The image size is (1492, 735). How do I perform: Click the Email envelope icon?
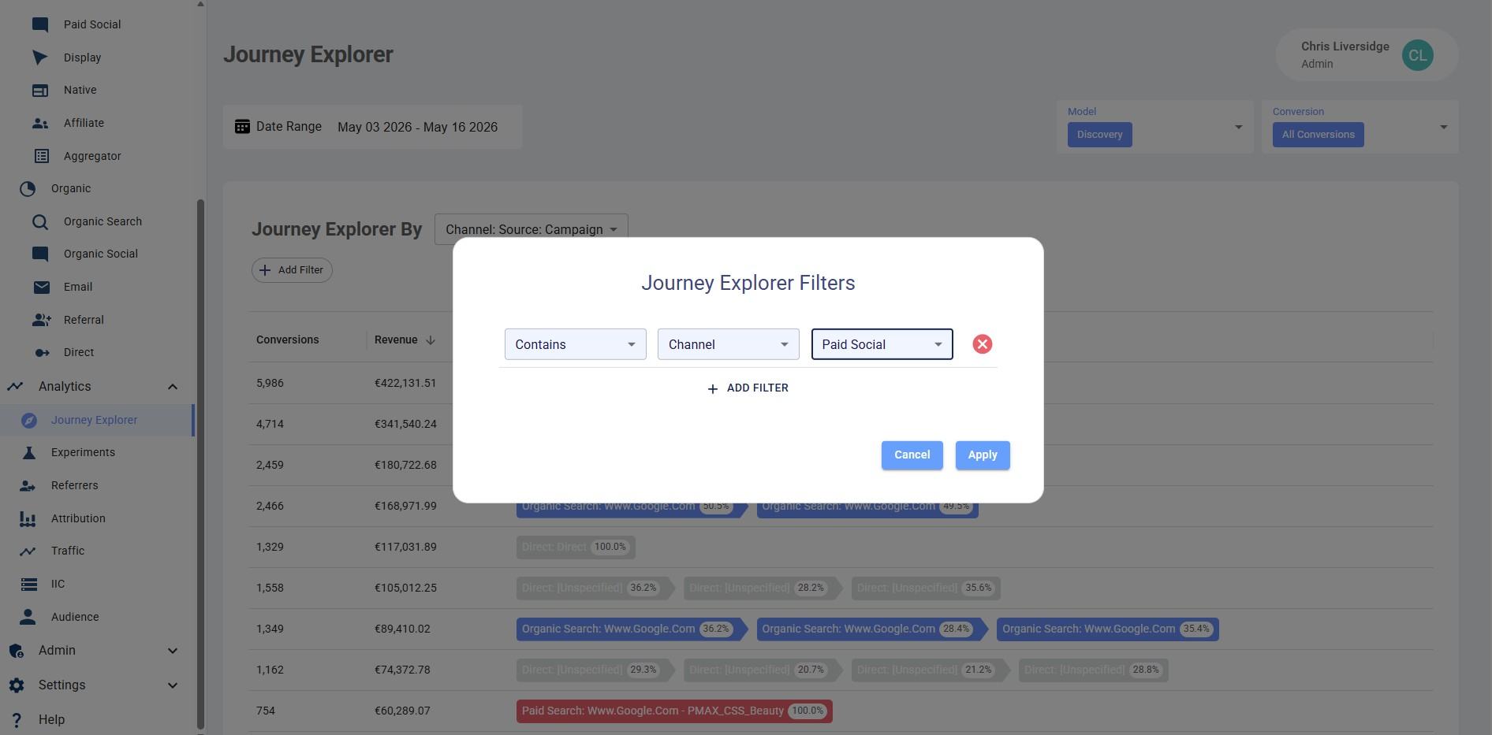click(41, 288)
